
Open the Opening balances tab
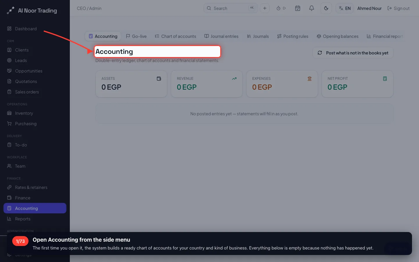(338, 36)
